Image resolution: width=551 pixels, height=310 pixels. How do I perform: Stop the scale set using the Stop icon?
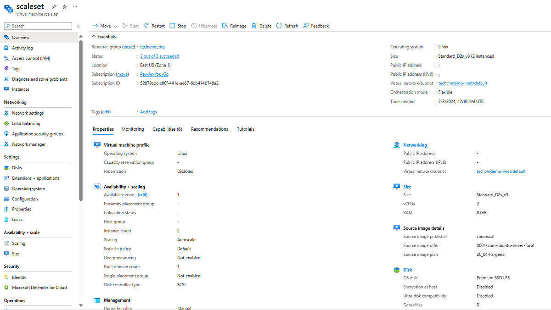pyautogui.click(x=178, y=26)
